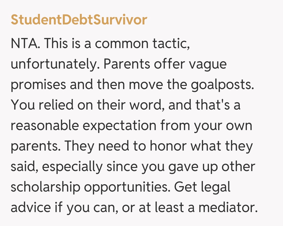Screen dimensions: 283x226
Task: Click the word 'goalposts' in the comment
Action: [222, 85]
